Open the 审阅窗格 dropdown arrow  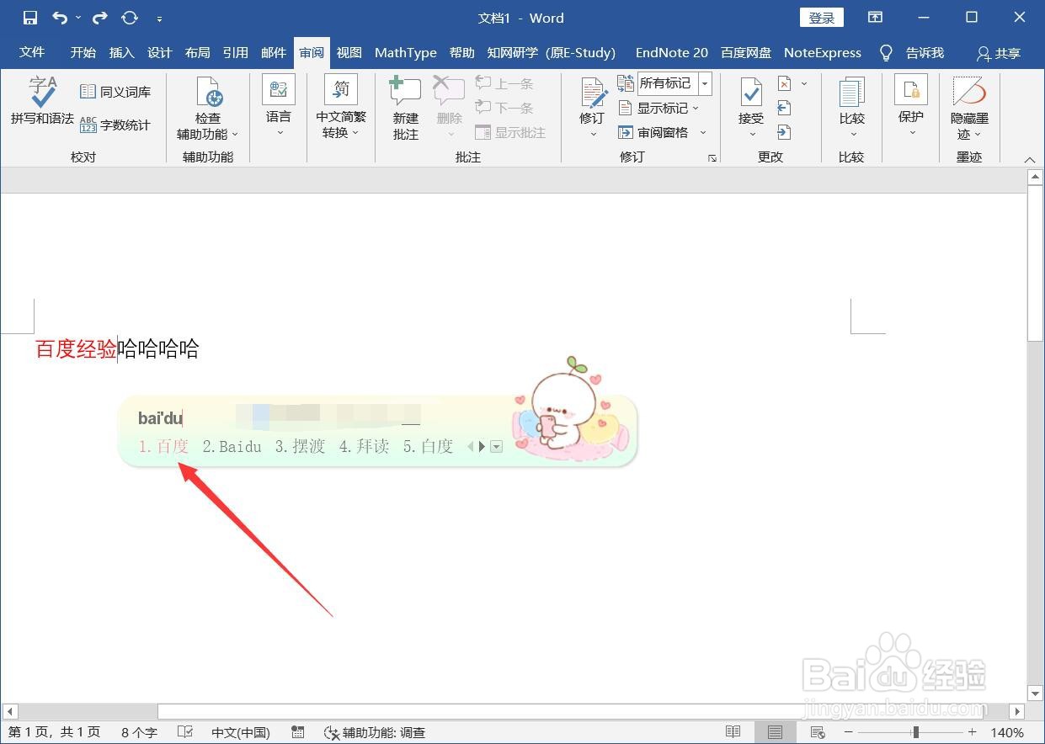pyautogui.click(x=703, y=132)
